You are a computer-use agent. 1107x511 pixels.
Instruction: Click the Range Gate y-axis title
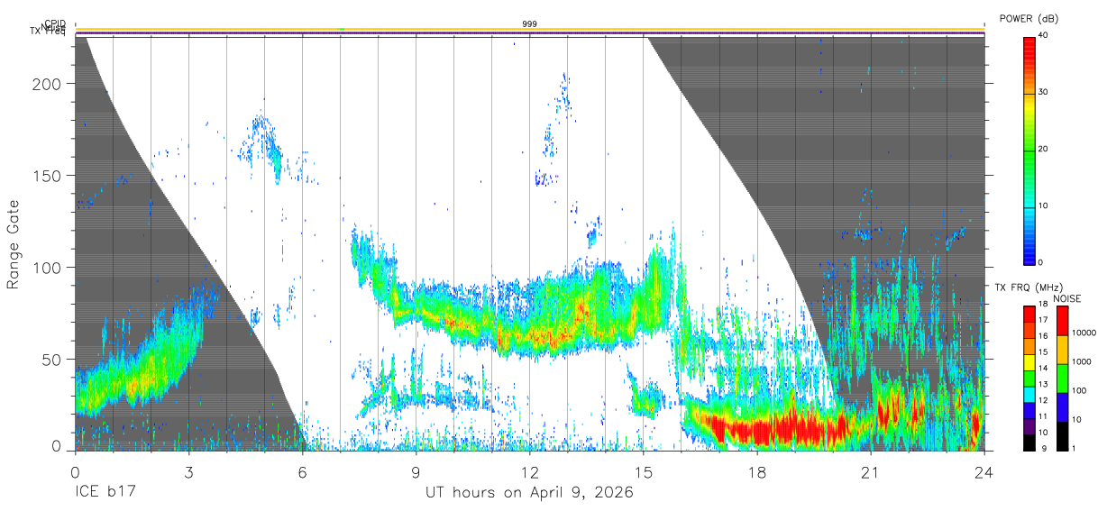(14, 244)
